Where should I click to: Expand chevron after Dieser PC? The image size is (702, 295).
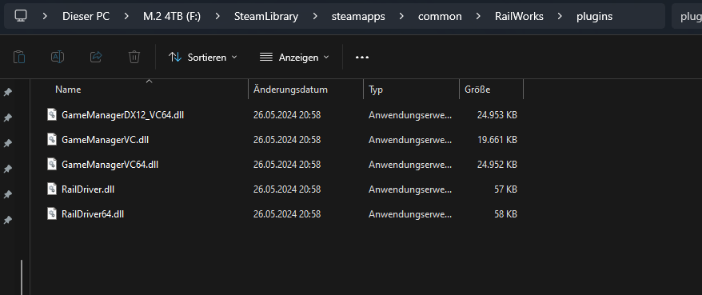(x=126, y=17)
